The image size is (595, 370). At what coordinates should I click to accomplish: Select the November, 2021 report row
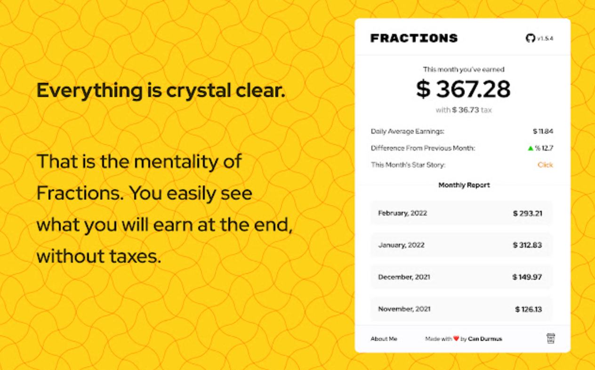461,309
